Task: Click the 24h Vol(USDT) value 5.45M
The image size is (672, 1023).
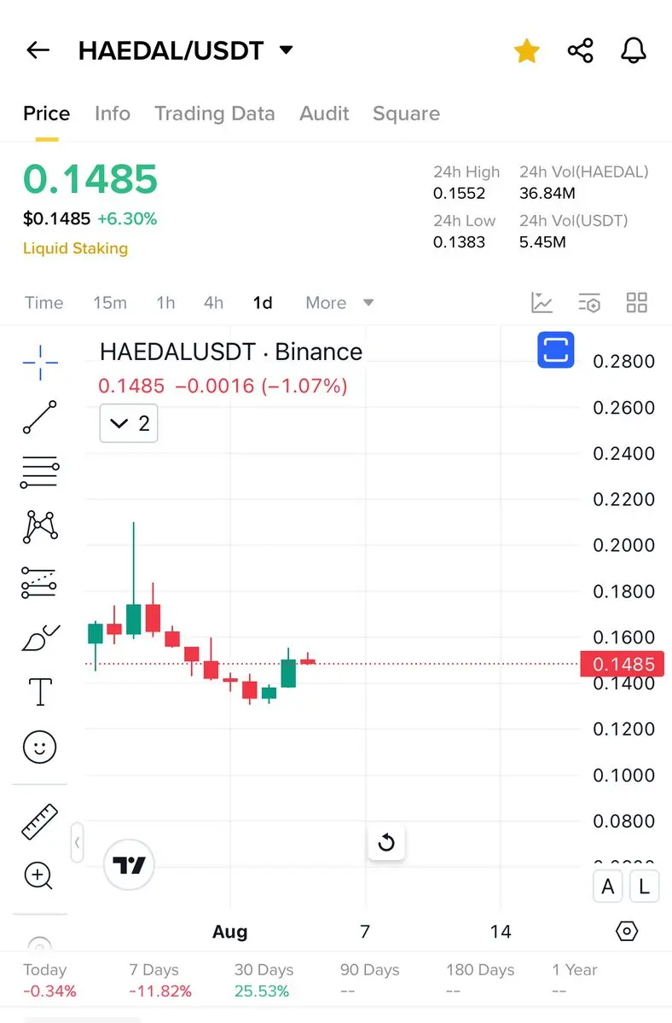Action: 542,242
